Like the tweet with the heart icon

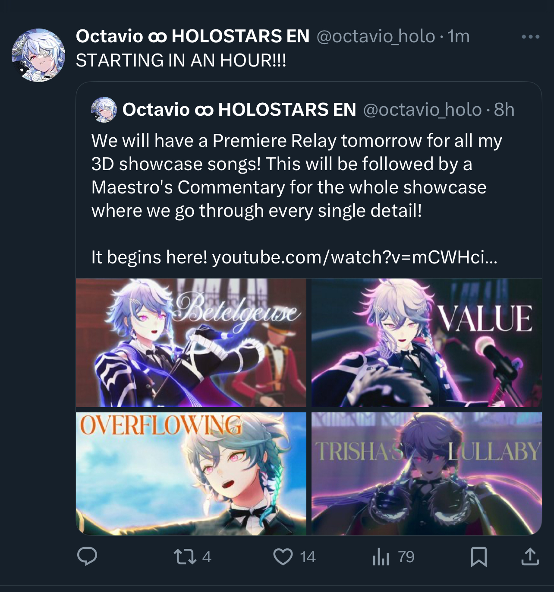(283, 557)
